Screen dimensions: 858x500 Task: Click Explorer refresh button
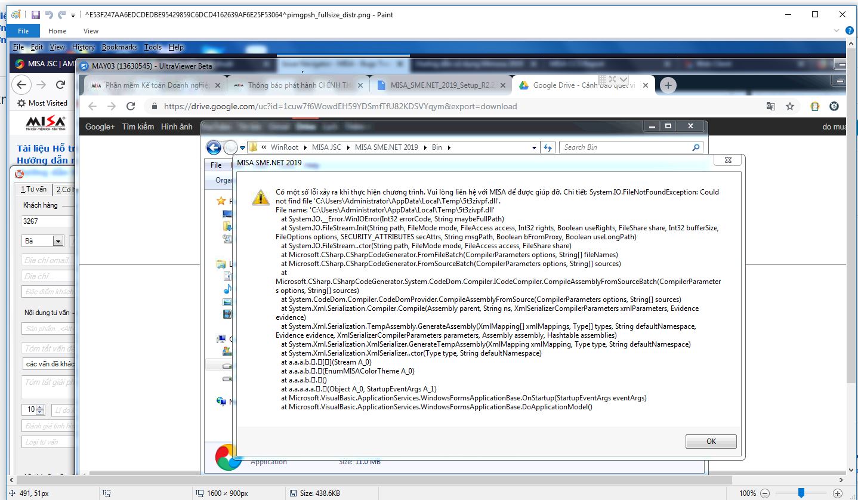548,147
